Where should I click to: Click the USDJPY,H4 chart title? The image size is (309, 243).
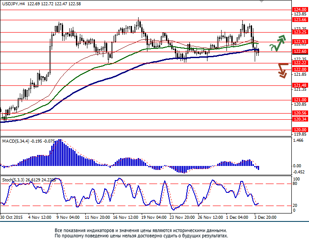click(x=14, y=4)
